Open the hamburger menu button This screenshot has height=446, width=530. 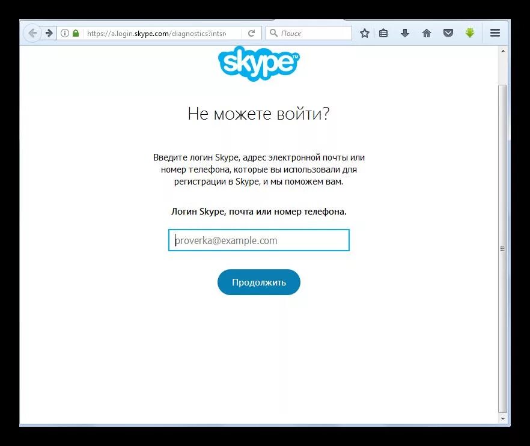tap(495, 33)
